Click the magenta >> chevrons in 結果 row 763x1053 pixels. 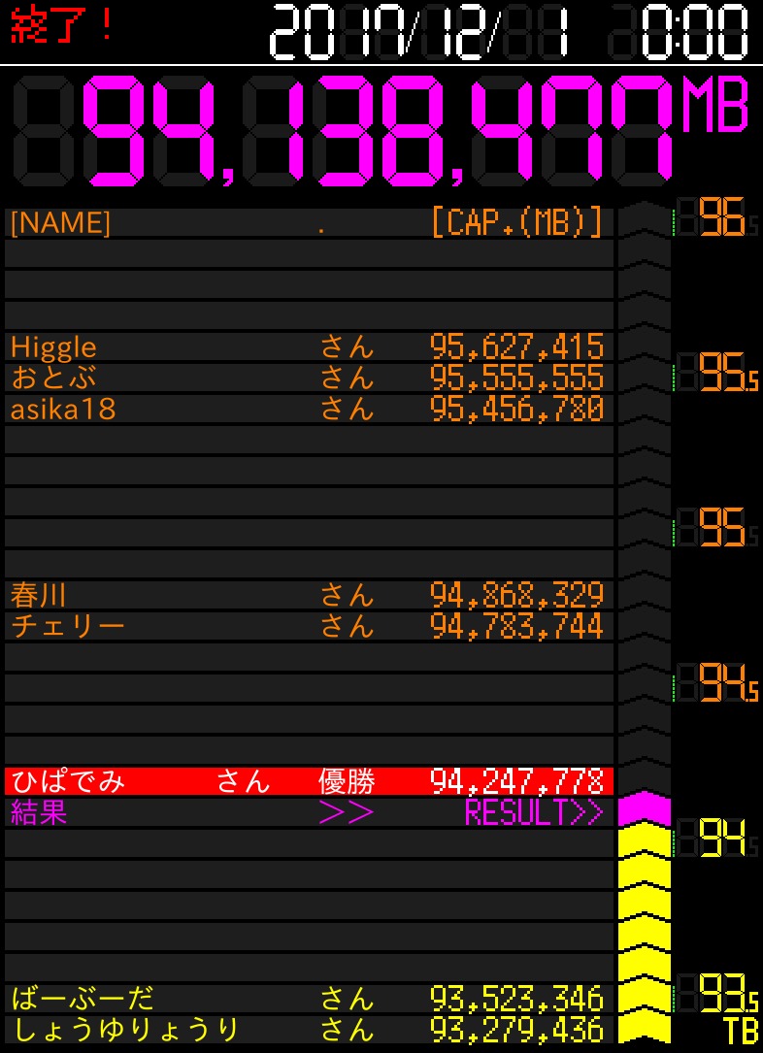coord(346,813)
